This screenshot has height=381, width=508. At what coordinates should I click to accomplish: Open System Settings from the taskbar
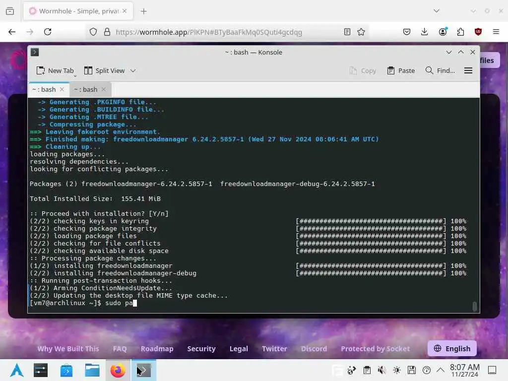coord(41,370)
